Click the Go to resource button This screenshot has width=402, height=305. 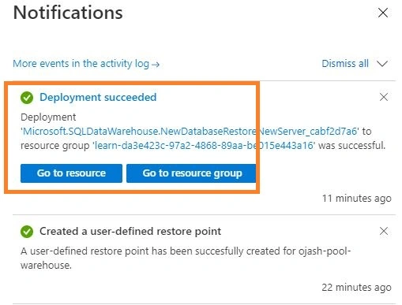(x=71, y=173)
